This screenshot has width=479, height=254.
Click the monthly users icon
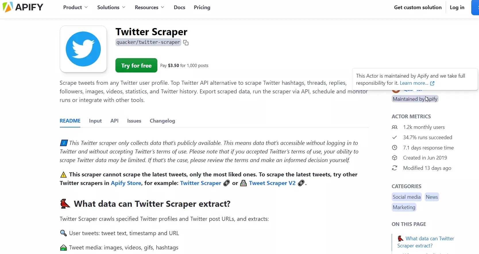395,127
